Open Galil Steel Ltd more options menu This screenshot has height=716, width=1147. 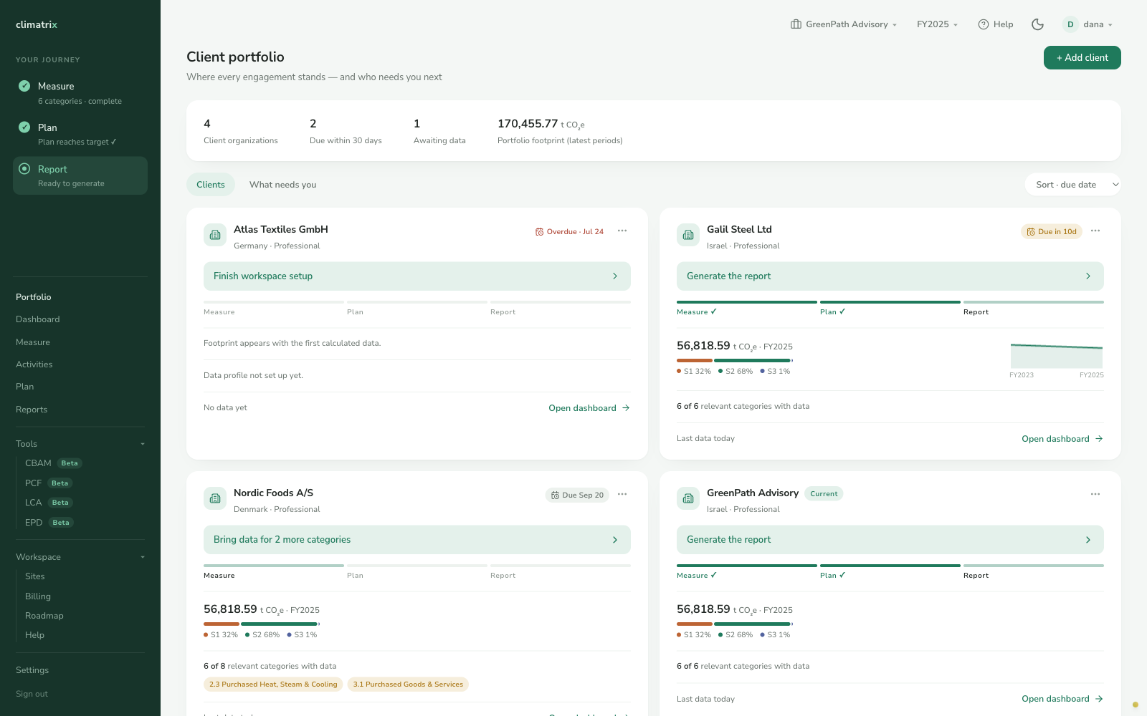pyautogui.click(x=1095, y=231)
